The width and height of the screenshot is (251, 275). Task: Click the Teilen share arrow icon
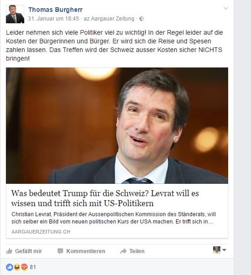(x=123, y=251)
